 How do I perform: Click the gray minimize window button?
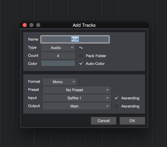point(31,25)
